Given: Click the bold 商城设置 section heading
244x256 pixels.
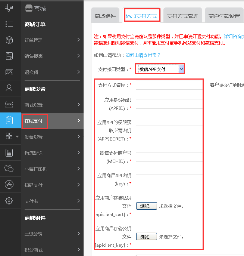Looking at the screenshot, I should pyautogui.click(x=35, y=89).
